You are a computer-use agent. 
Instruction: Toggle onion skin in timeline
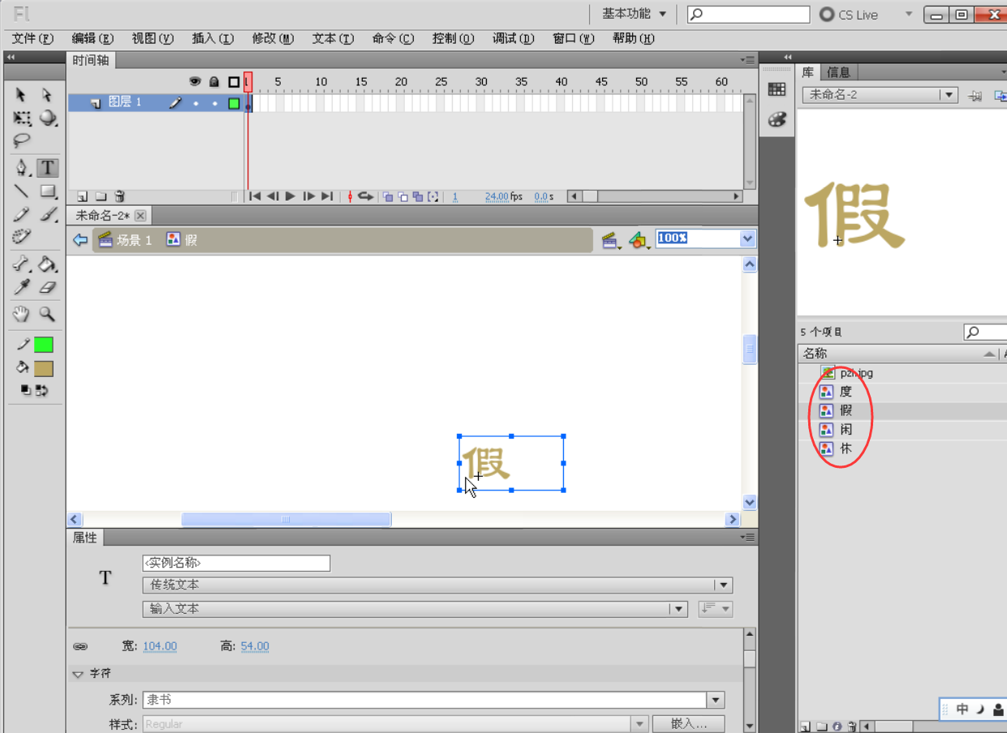(x=388, y=196)
